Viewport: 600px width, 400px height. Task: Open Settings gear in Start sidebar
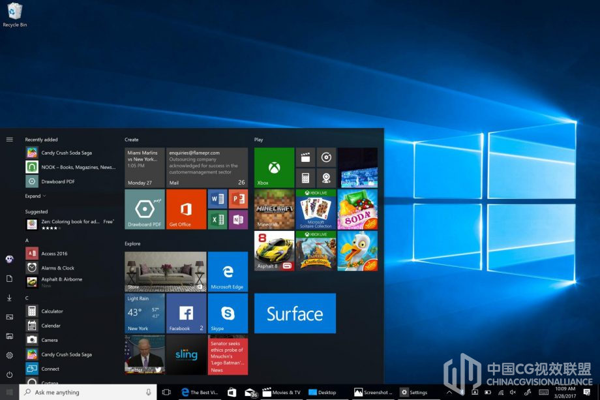(10, 355)
